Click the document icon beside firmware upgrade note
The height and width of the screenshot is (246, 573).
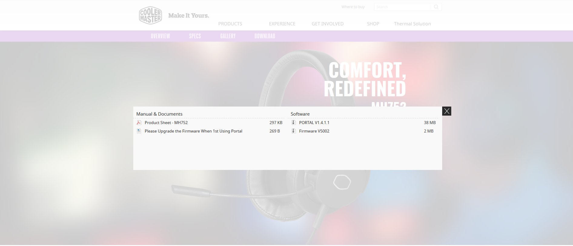139,131
